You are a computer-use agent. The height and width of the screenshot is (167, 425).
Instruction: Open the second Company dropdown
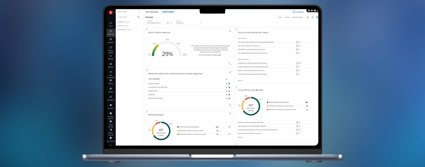(x=188, y=23)
